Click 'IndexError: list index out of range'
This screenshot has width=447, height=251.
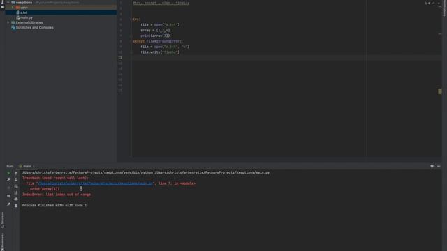tap(57, 195)
